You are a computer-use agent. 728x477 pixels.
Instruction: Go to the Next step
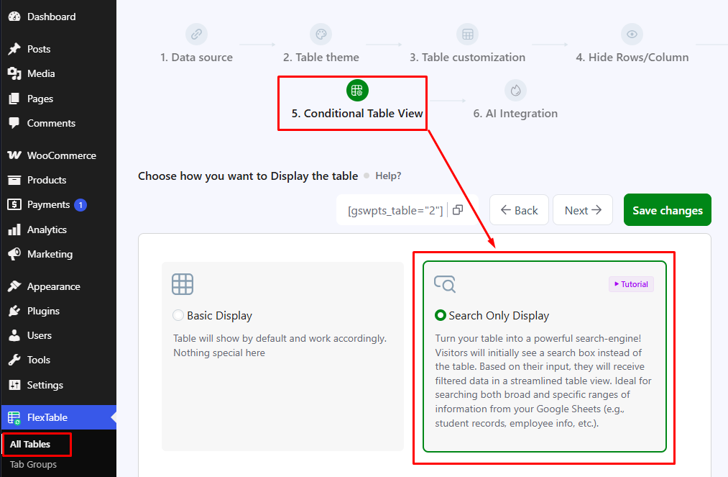tap(583, 210)
